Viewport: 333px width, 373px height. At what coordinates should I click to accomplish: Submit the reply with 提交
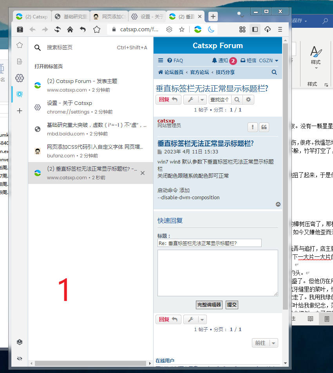click(x=232, y=305)
